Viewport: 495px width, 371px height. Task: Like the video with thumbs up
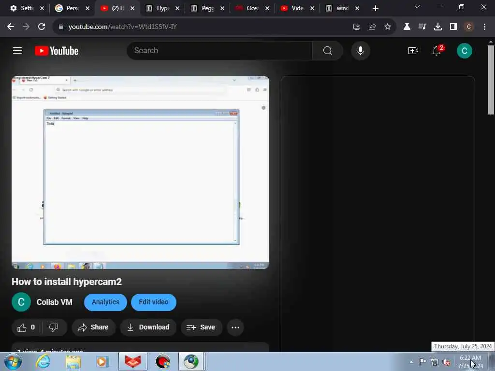[x=26, y=328]
